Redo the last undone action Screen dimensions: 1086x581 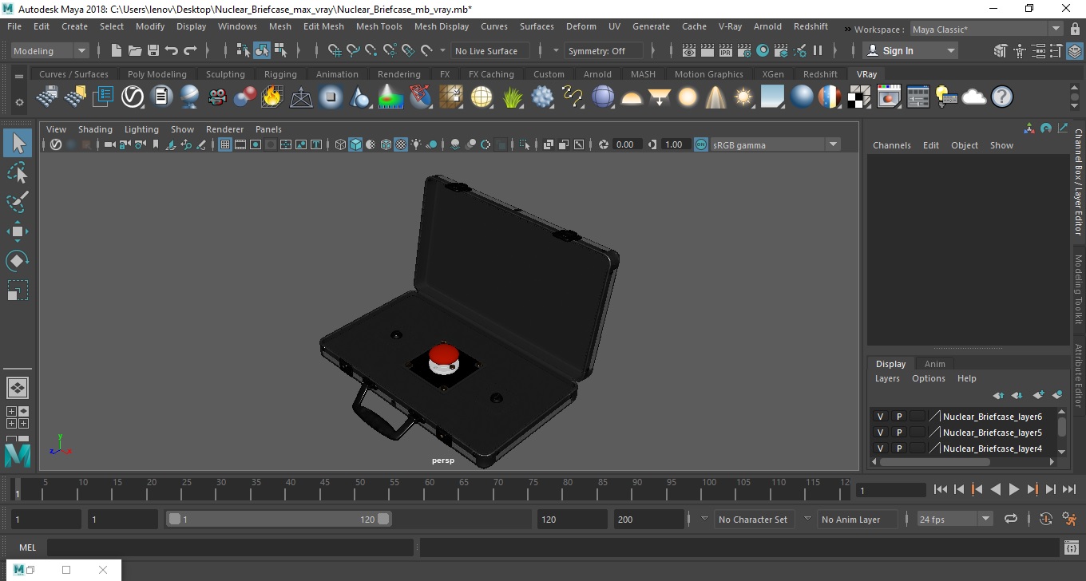tap(190, 50)
